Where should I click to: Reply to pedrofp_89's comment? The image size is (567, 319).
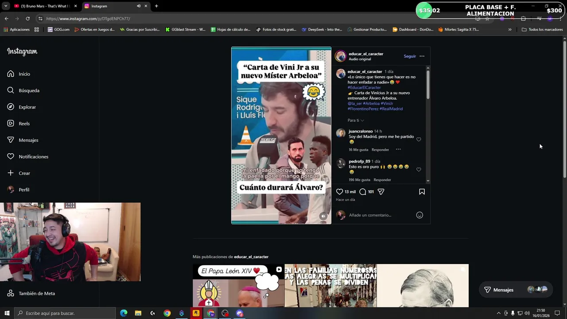[x=382, y=180]
